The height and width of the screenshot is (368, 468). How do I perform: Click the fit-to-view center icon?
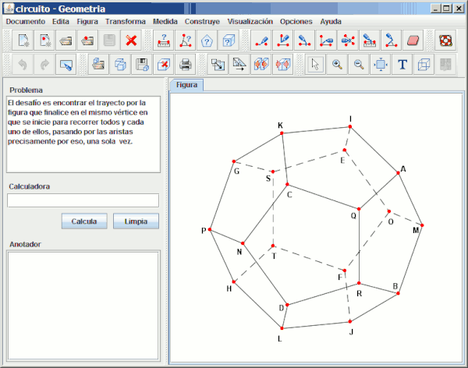(381, 65)
